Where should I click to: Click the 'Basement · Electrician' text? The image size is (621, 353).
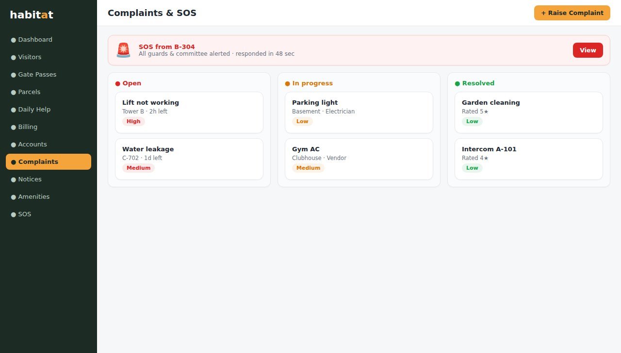[323, 112]
